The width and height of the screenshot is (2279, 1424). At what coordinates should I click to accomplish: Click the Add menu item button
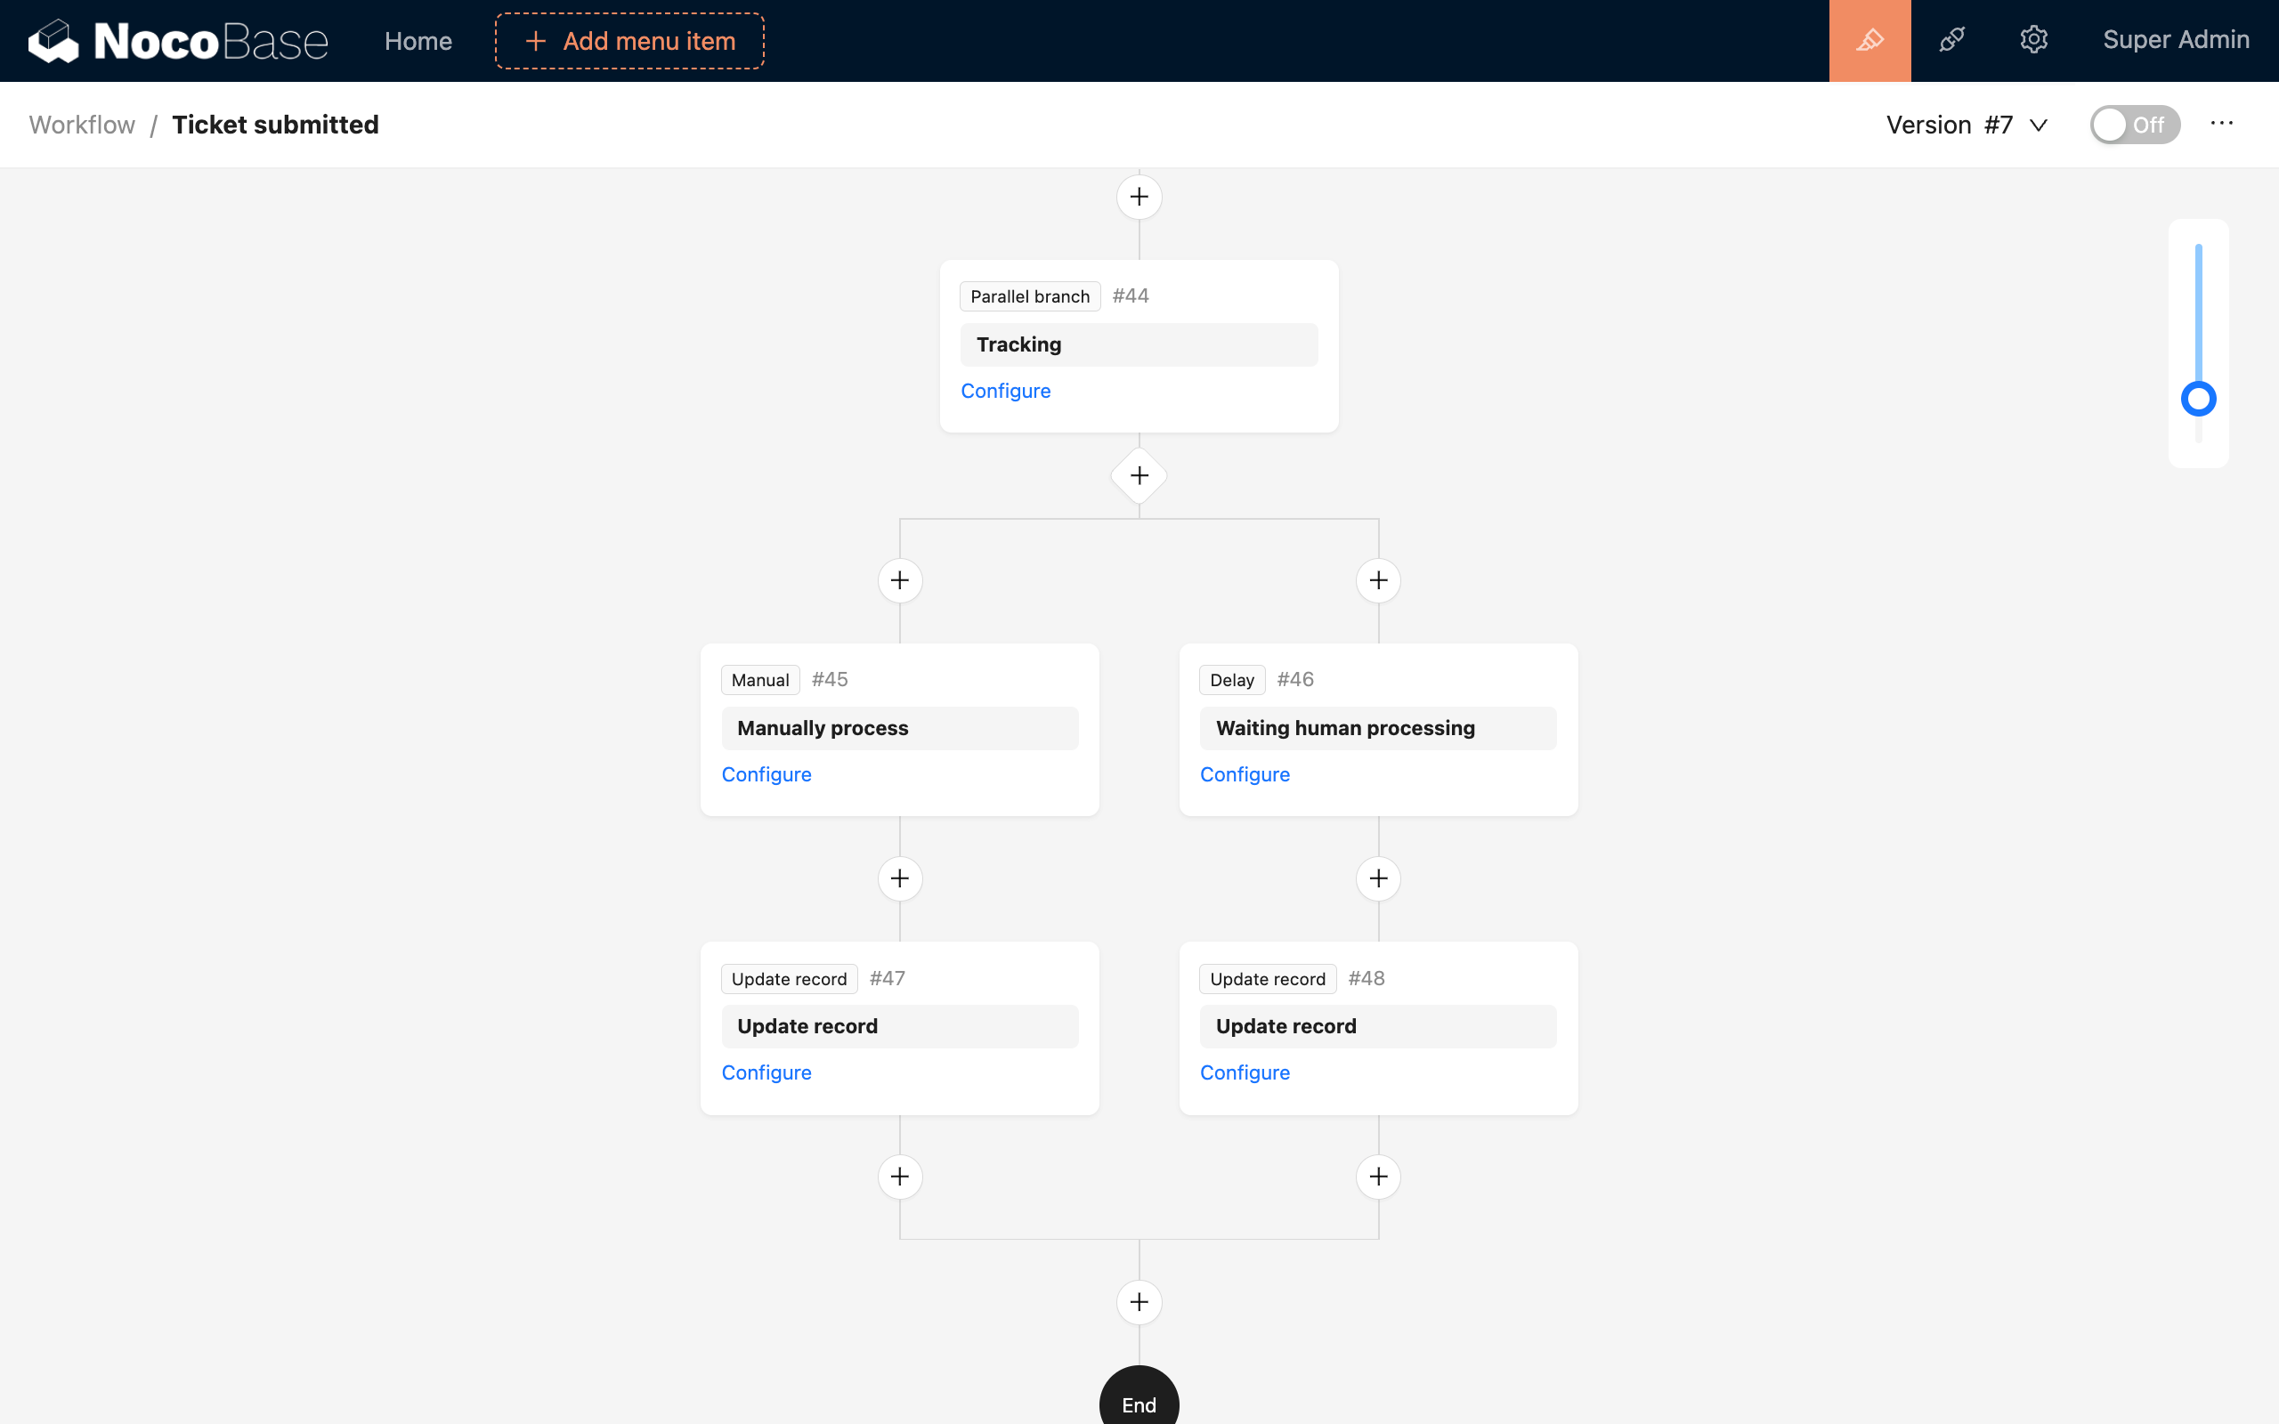629,41
